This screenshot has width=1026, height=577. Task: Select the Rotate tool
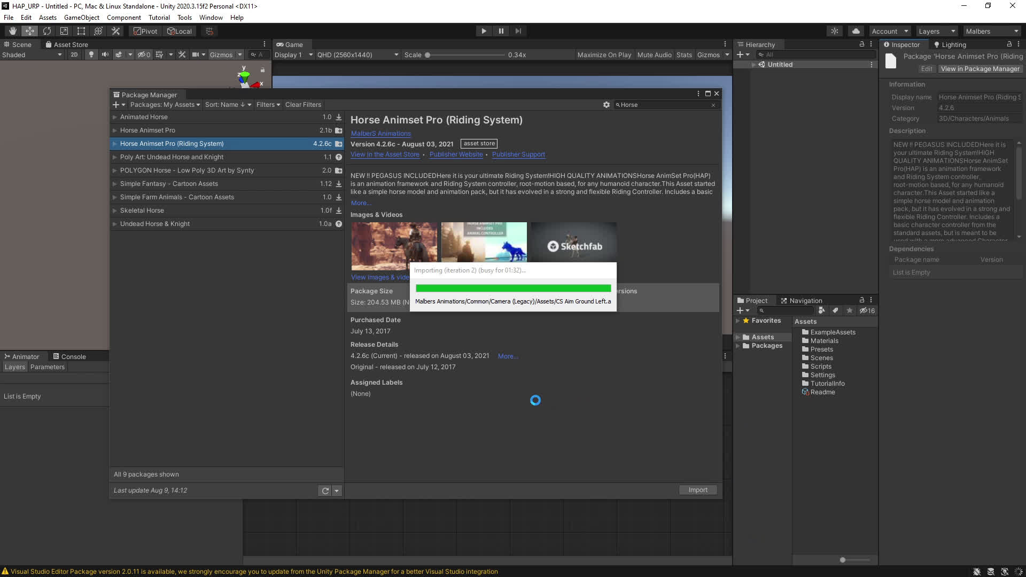[x=47, y=31]
